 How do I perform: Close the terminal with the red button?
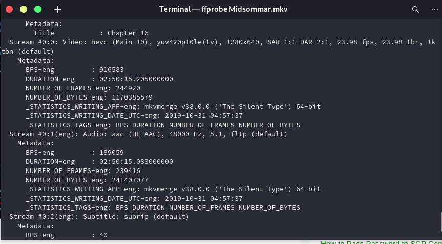[9, 9]
